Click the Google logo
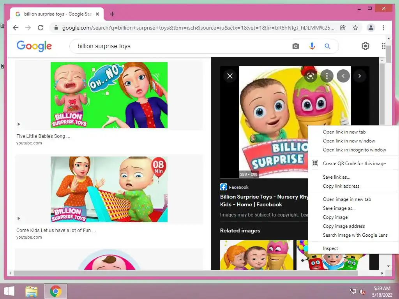The width and height of the screenshot is (399, 299). pos(34,46)
